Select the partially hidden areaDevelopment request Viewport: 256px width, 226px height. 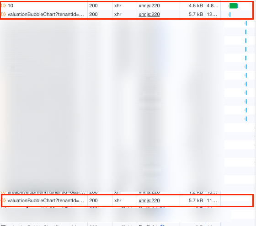[x=46, y=192]
